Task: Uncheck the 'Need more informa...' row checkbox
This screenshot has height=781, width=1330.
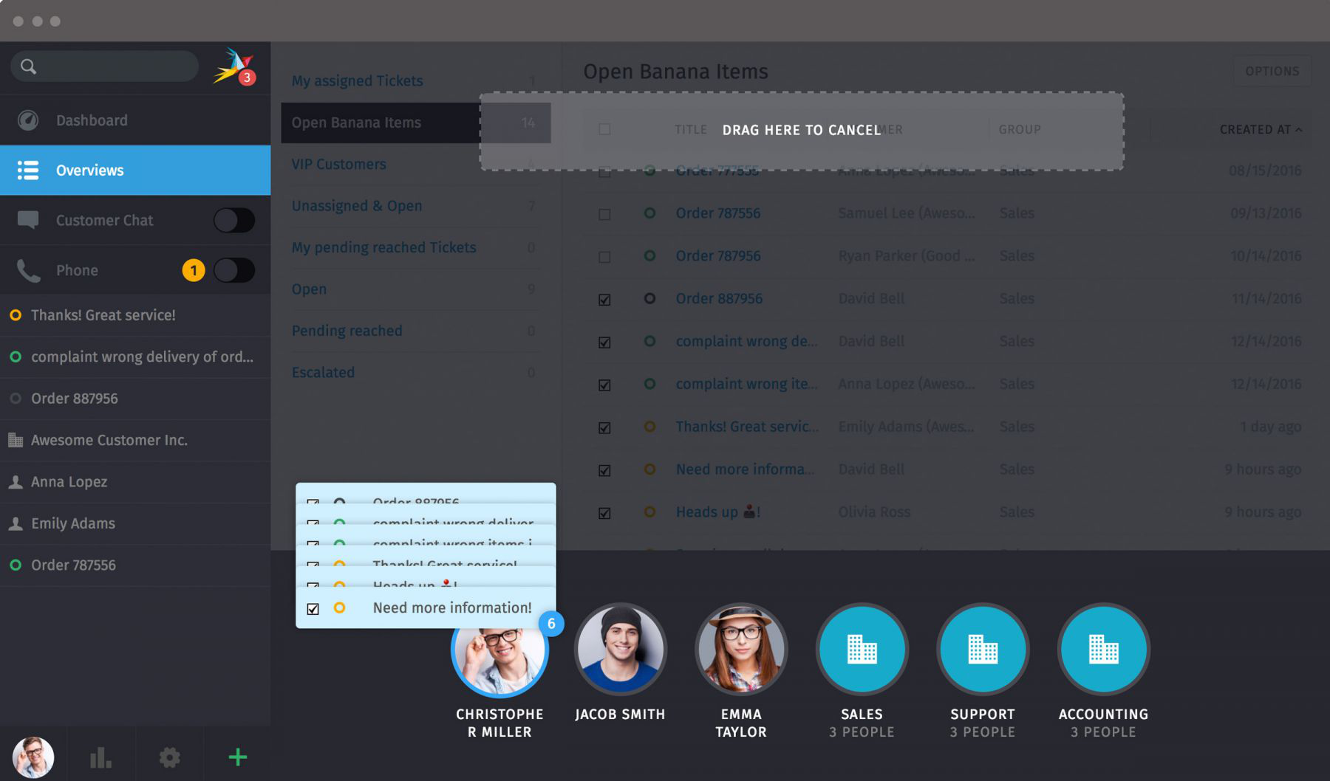Action: pyautogui.click(x=604, y=470)
